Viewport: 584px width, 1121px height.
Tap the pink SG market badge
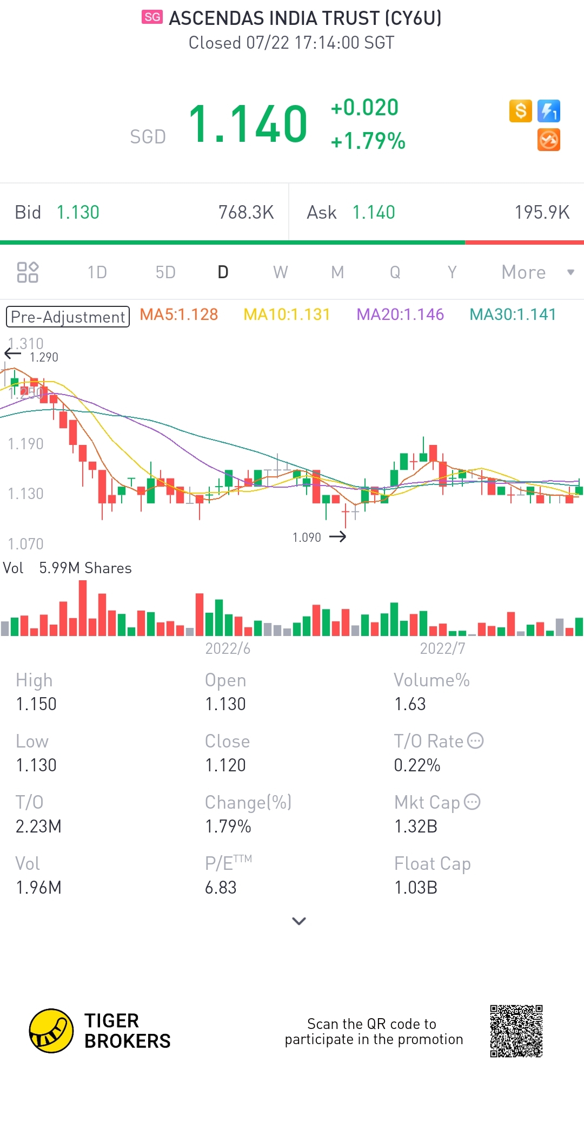click(x=152, y=17)
